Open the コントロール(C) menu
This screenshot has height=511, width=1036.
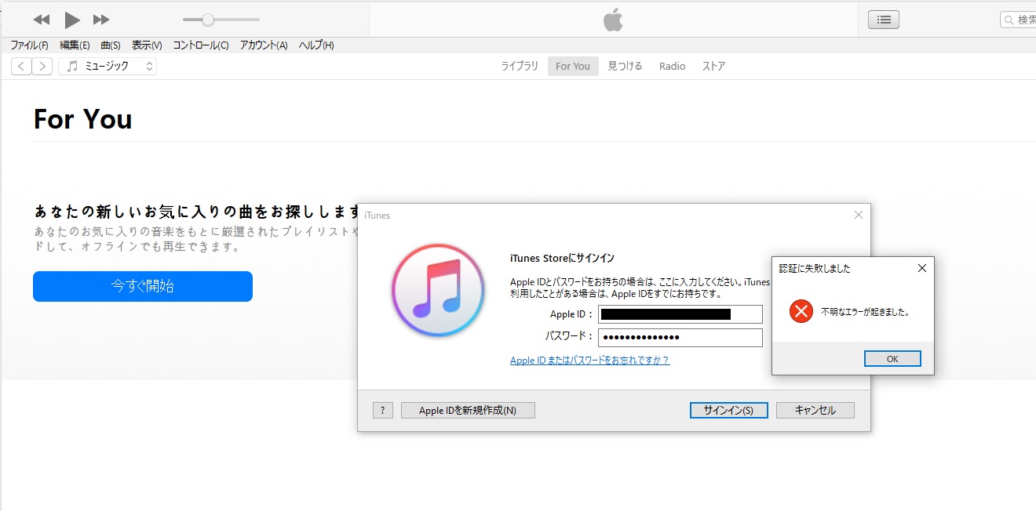point(201,45)
